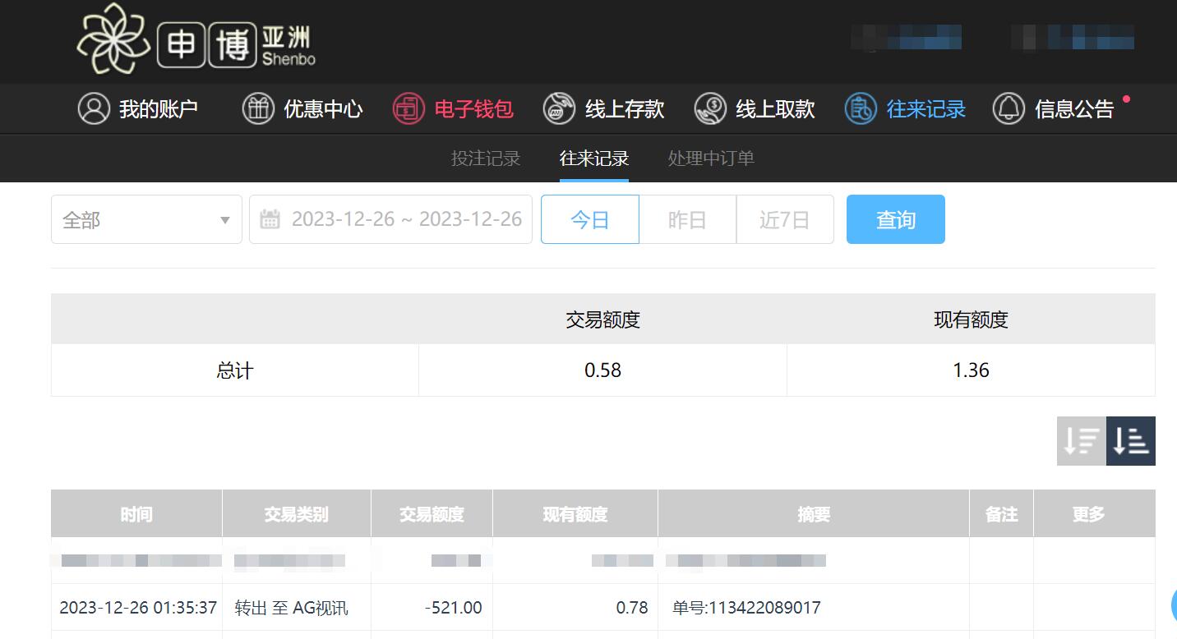Image resolution: width=1177 pixels, height=639 pixels.
Task: Click the 总计 summary row label
Action: click(x=235, y=370)
